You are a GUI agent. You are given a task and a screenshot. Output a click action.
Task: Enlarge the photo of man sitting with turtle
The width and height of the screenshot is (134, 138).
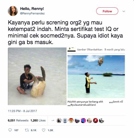(37, 76)
